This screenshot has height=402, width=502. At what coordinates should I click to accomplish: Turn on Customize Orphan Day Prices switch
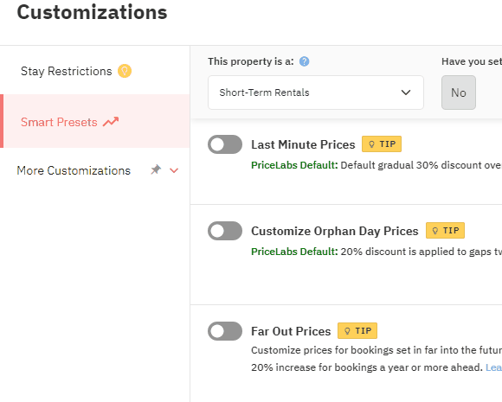pos(225,231)
